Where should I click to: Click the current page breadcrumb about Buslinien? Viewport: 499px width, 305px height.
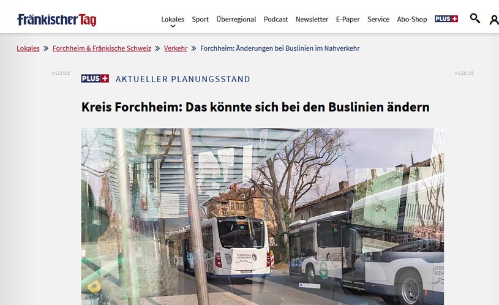pyautogui.click(x=280, y=48)
